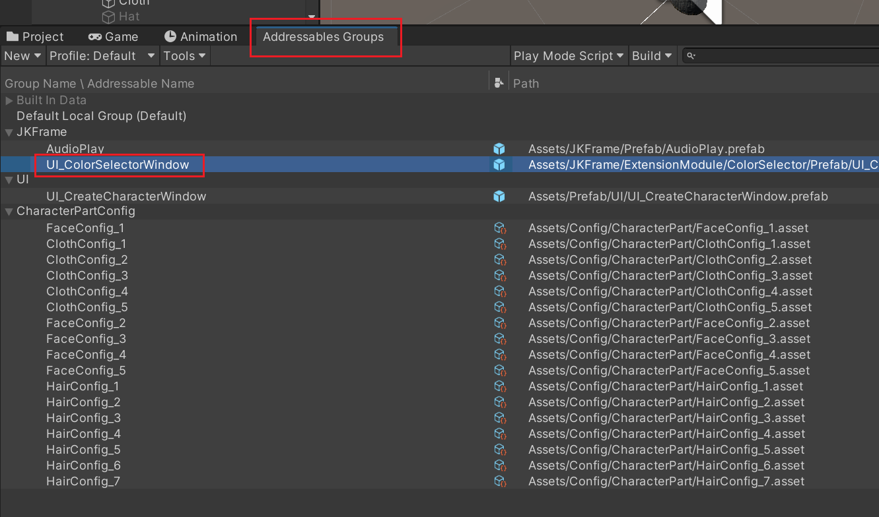Click the asset icon for HairConfig_4
The image size is (879, 517).
[499, 434]
